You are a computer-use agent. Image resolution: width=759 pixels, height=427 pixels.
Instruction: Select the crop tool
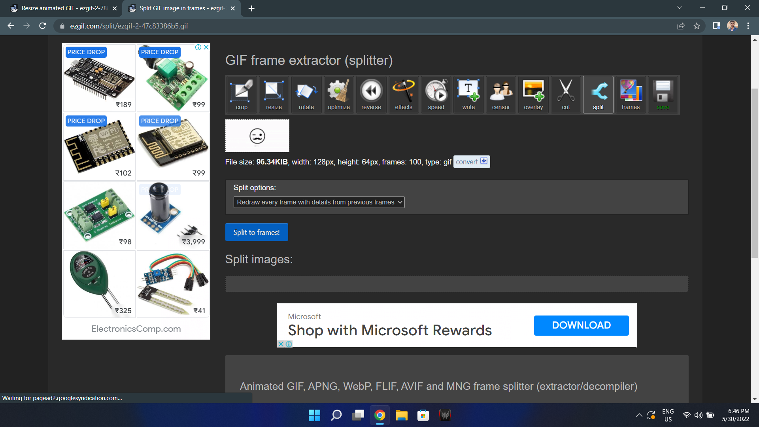tap(241, 94)
